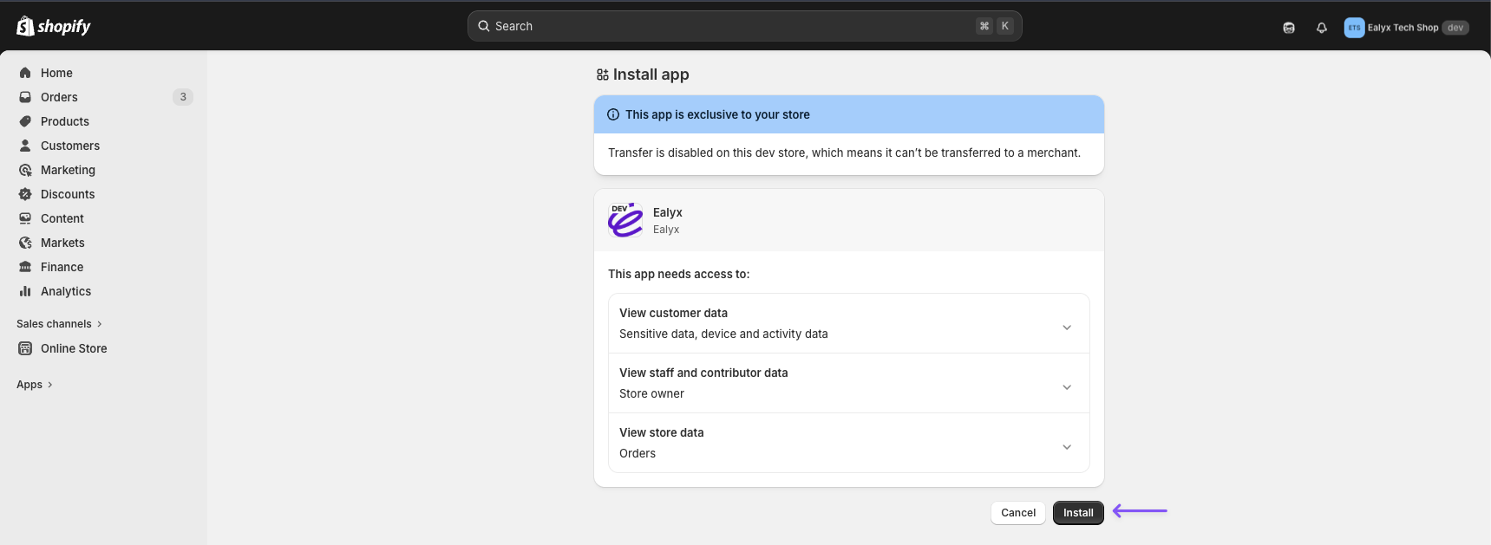
Task: Expand View store data section
Action: click(x=1066, y=447)
